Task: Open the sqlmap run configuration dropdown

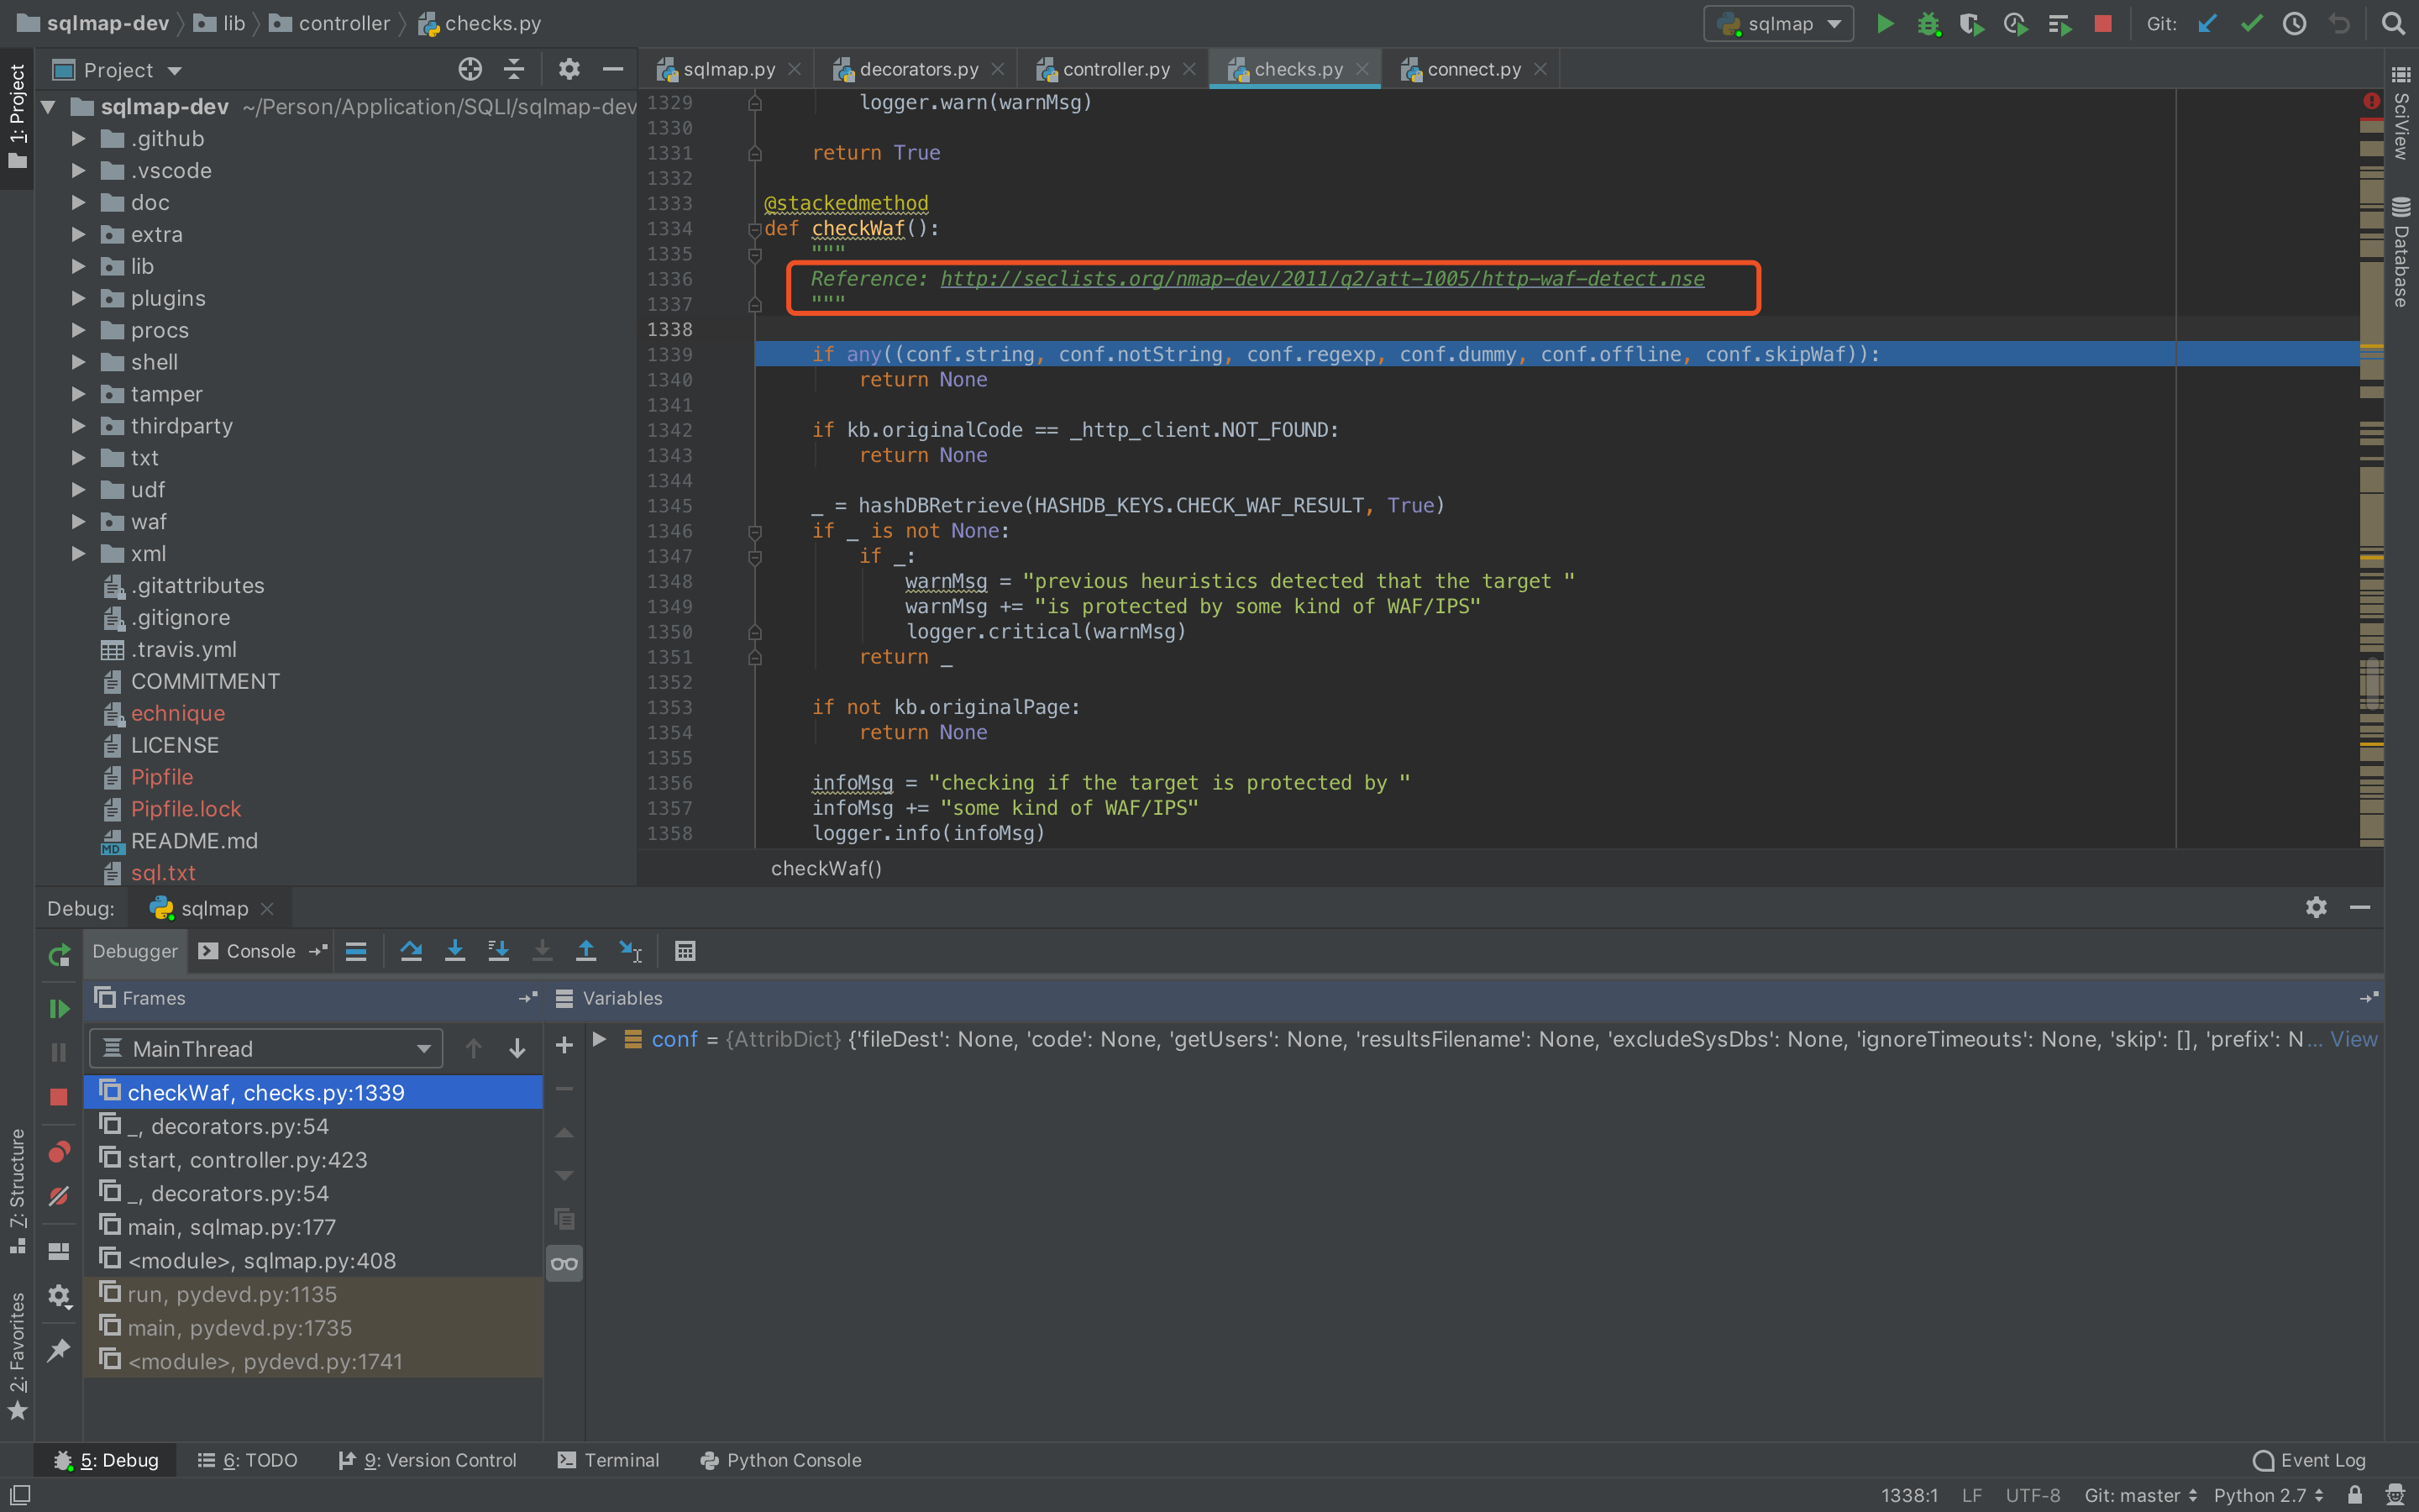Action: (1779, 24)
